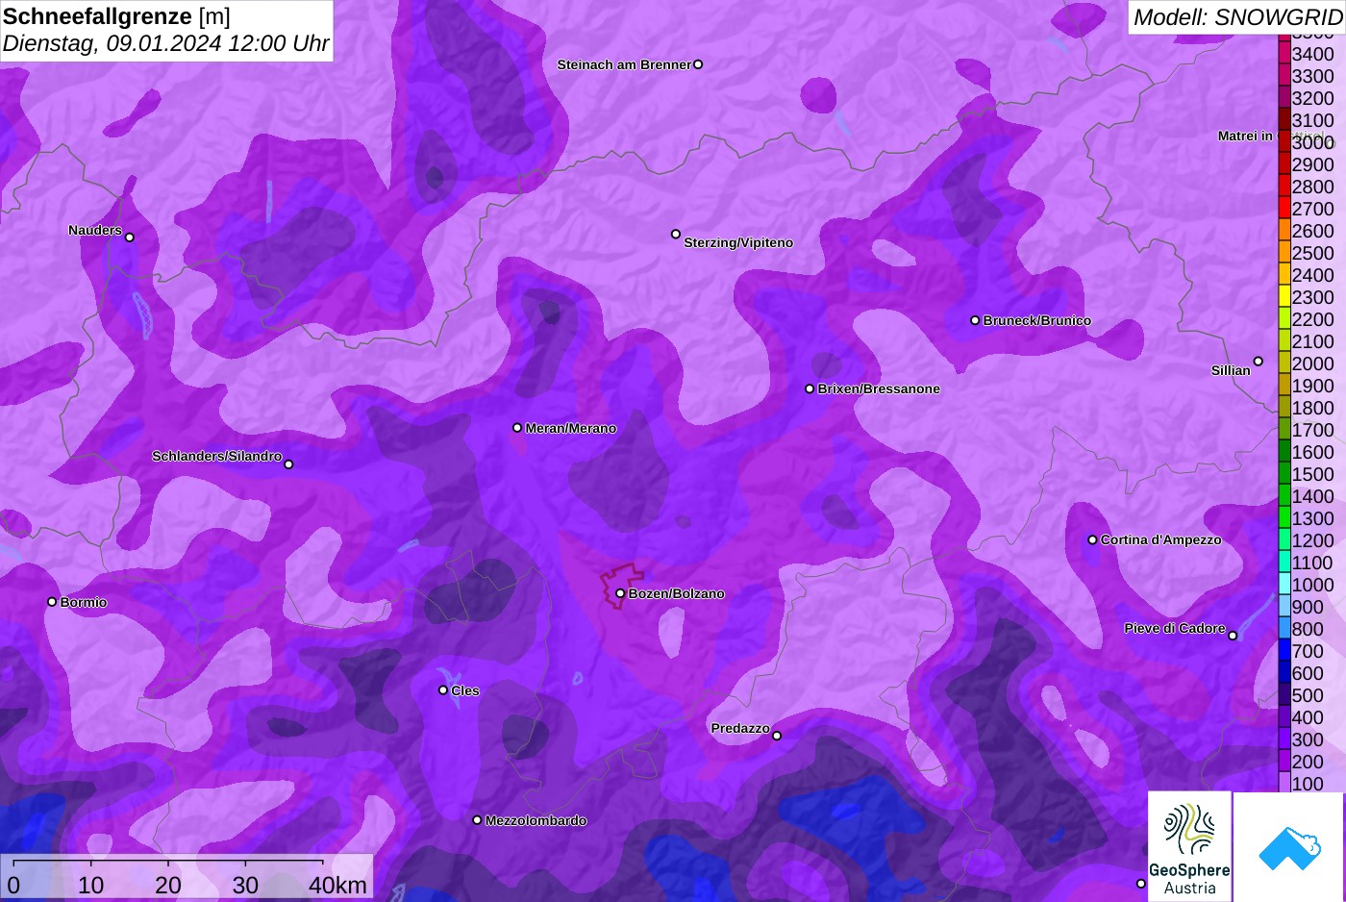Screen dimensions: 1346x902
Task: Select the Bozen/Bolzano marker dot
Action: (x=620, y=593)
